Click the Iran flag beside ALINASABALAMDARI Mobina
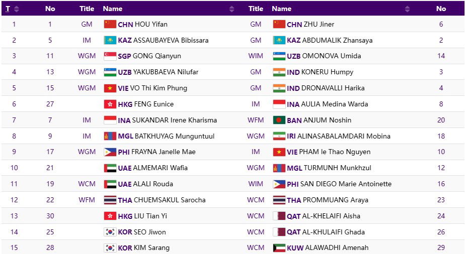465x254 pixels. tap(279, 136)
